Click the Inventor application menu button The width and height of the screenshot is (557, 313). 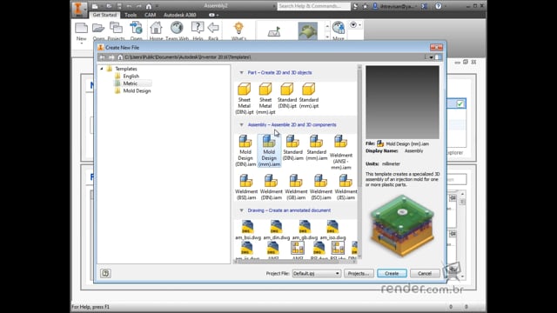(x=78, y=9)
